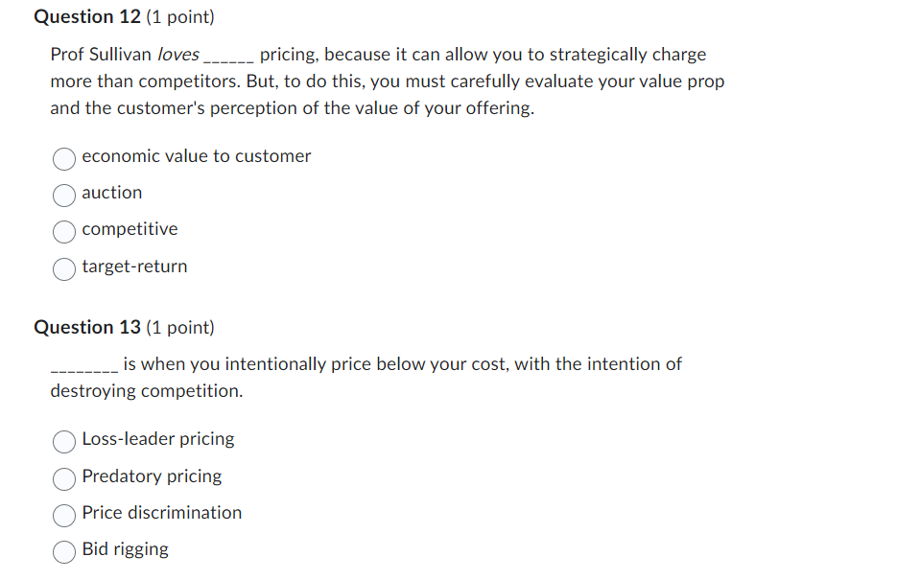This screenshot has height=580, width=897.
Task: Click the 'target-return' answer text label
Action: pos(134,267)
